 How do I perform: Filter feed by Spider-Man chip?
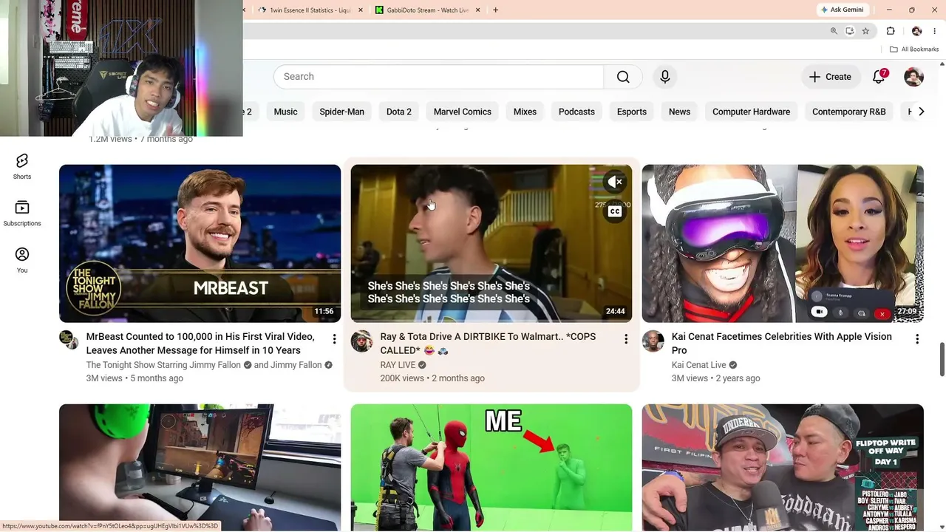pos(341,112)
